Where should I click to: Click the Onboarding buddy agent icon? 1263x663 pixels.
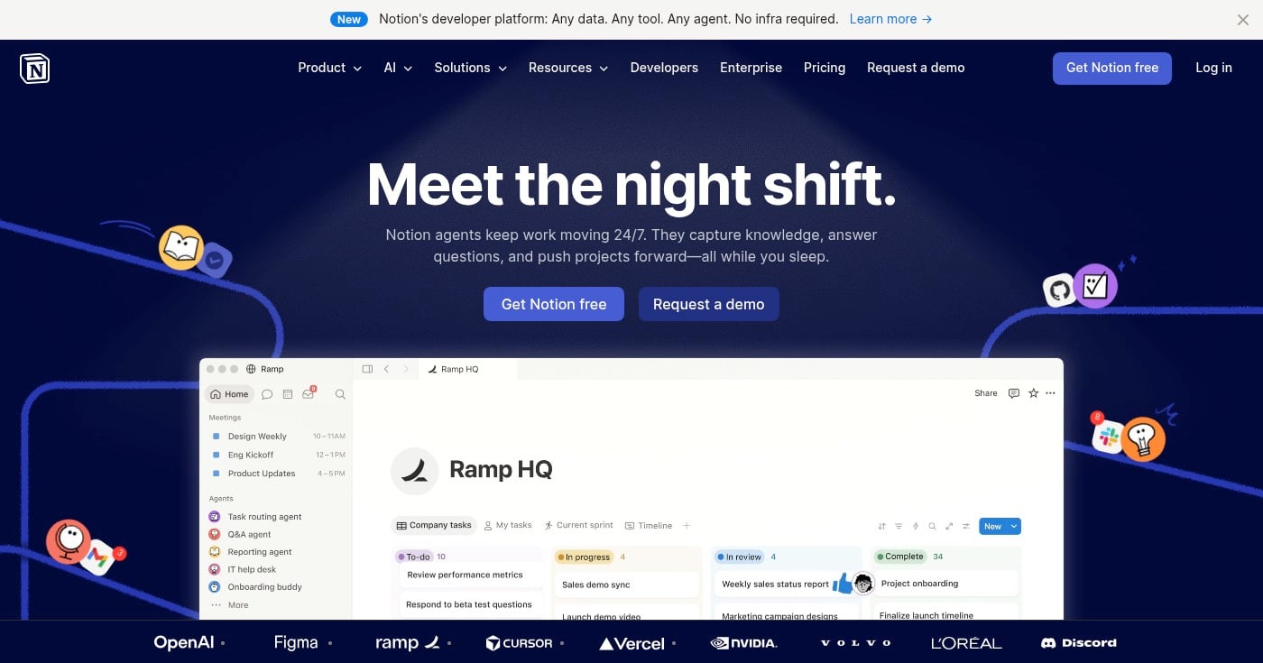coord(215,586)
